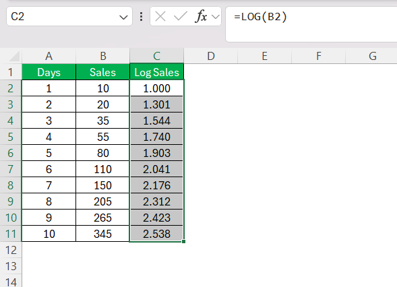The width and height of the screenshot is (397, 287).
Task: Select column D header
Action: click(x=211, y=56)
